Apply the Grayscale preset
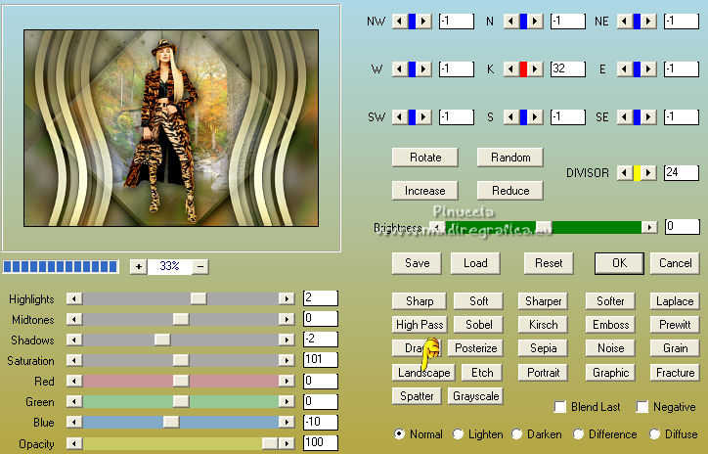The width and height of the screenshot is (708, 454). click(475, 396)
